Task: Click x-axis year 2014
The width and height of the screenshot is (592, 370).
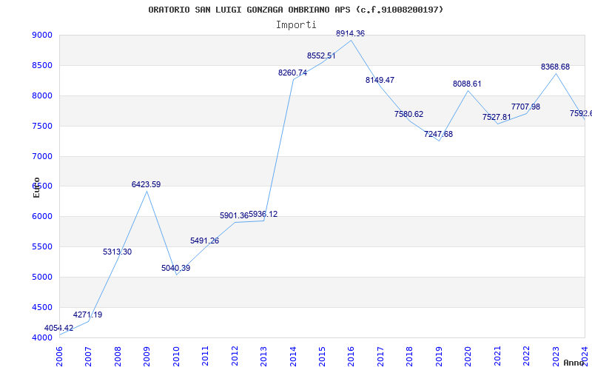Action: (x=293, y=356)
